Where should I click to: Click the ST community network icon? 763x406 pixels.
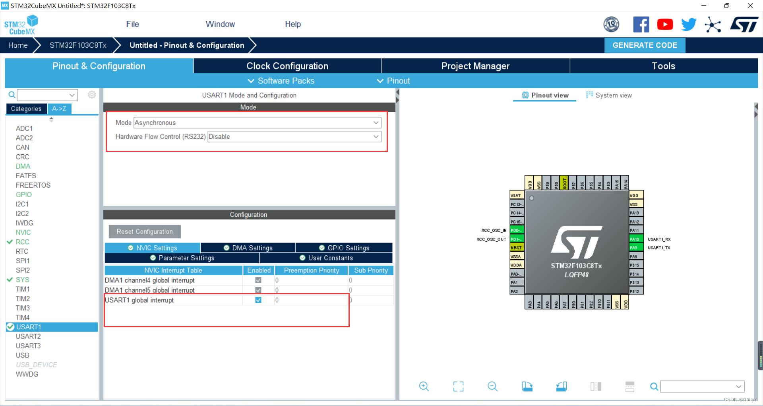click(x=713, y=25)
